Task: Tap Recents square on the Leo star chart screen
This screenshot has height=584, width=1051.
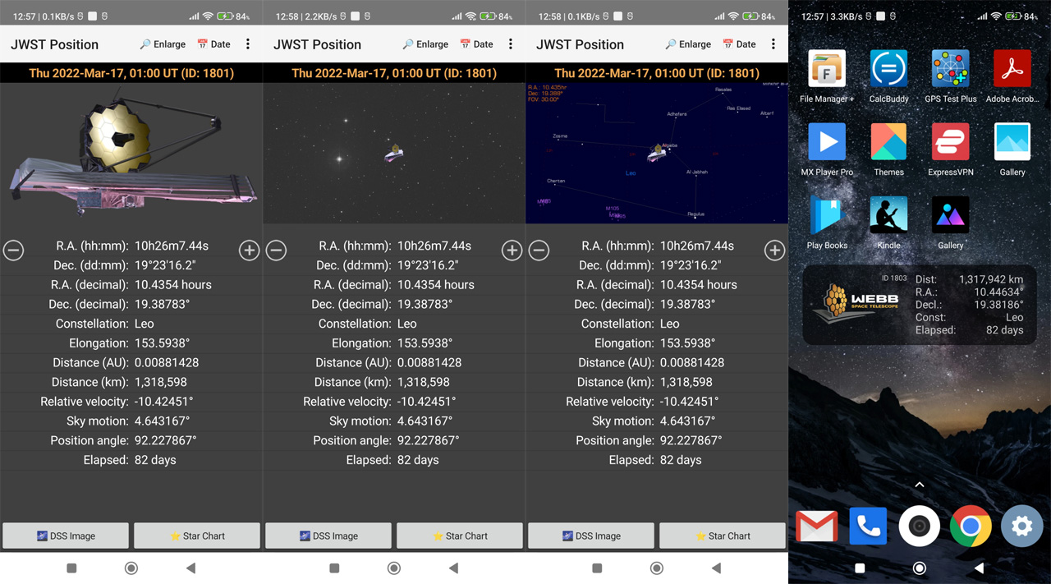Action: (597, 568)
